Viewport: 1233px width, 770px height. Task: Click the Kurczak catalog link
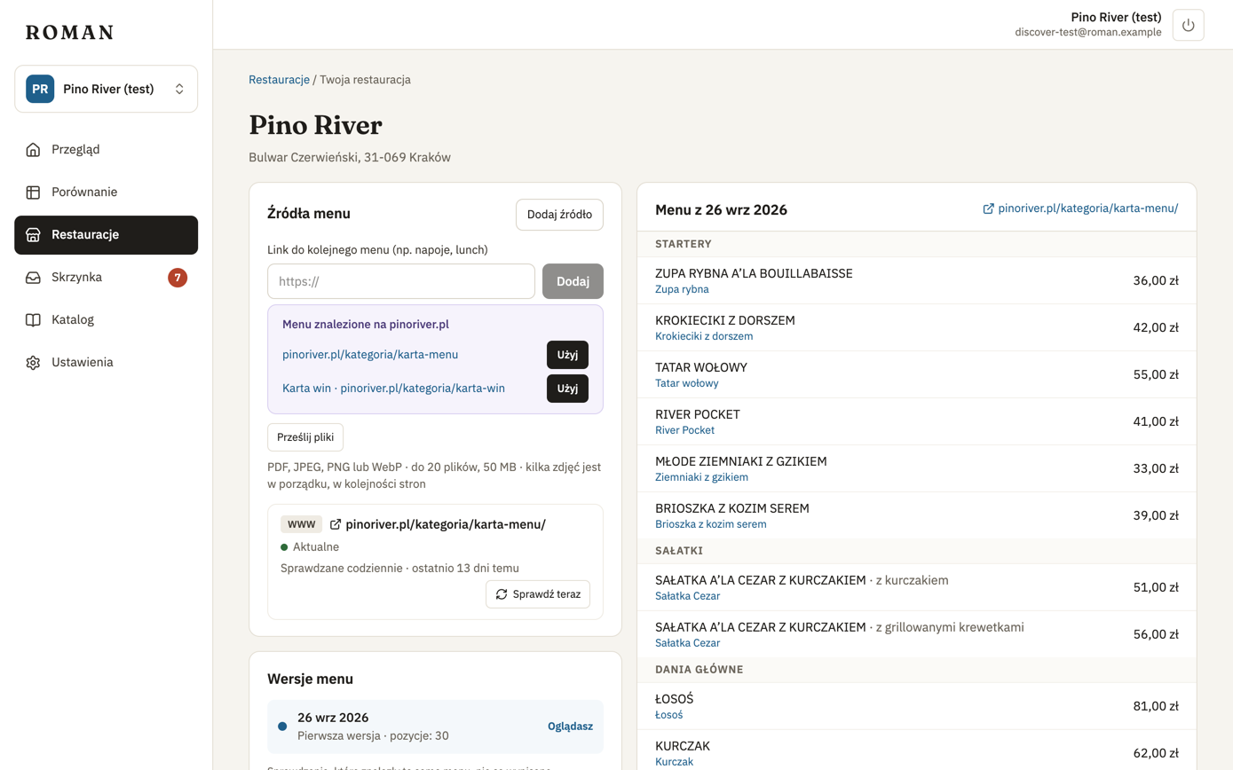pyautogui.click(x=674, y=762)
